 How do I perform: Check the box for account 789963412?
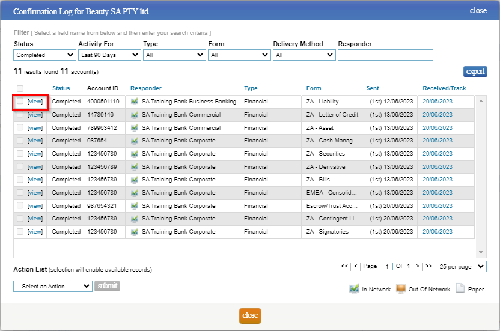point(20,128)
